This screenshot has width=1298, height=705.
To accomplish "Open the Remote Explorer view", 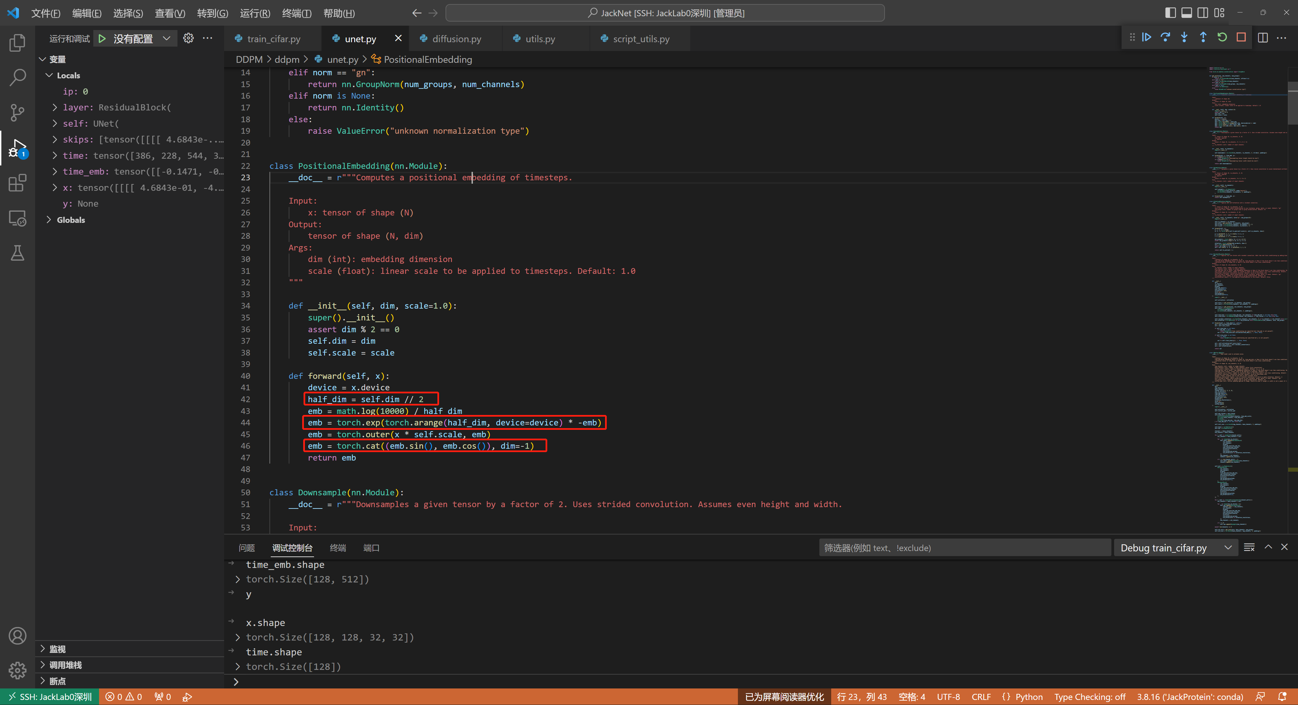I will point(17,218).
